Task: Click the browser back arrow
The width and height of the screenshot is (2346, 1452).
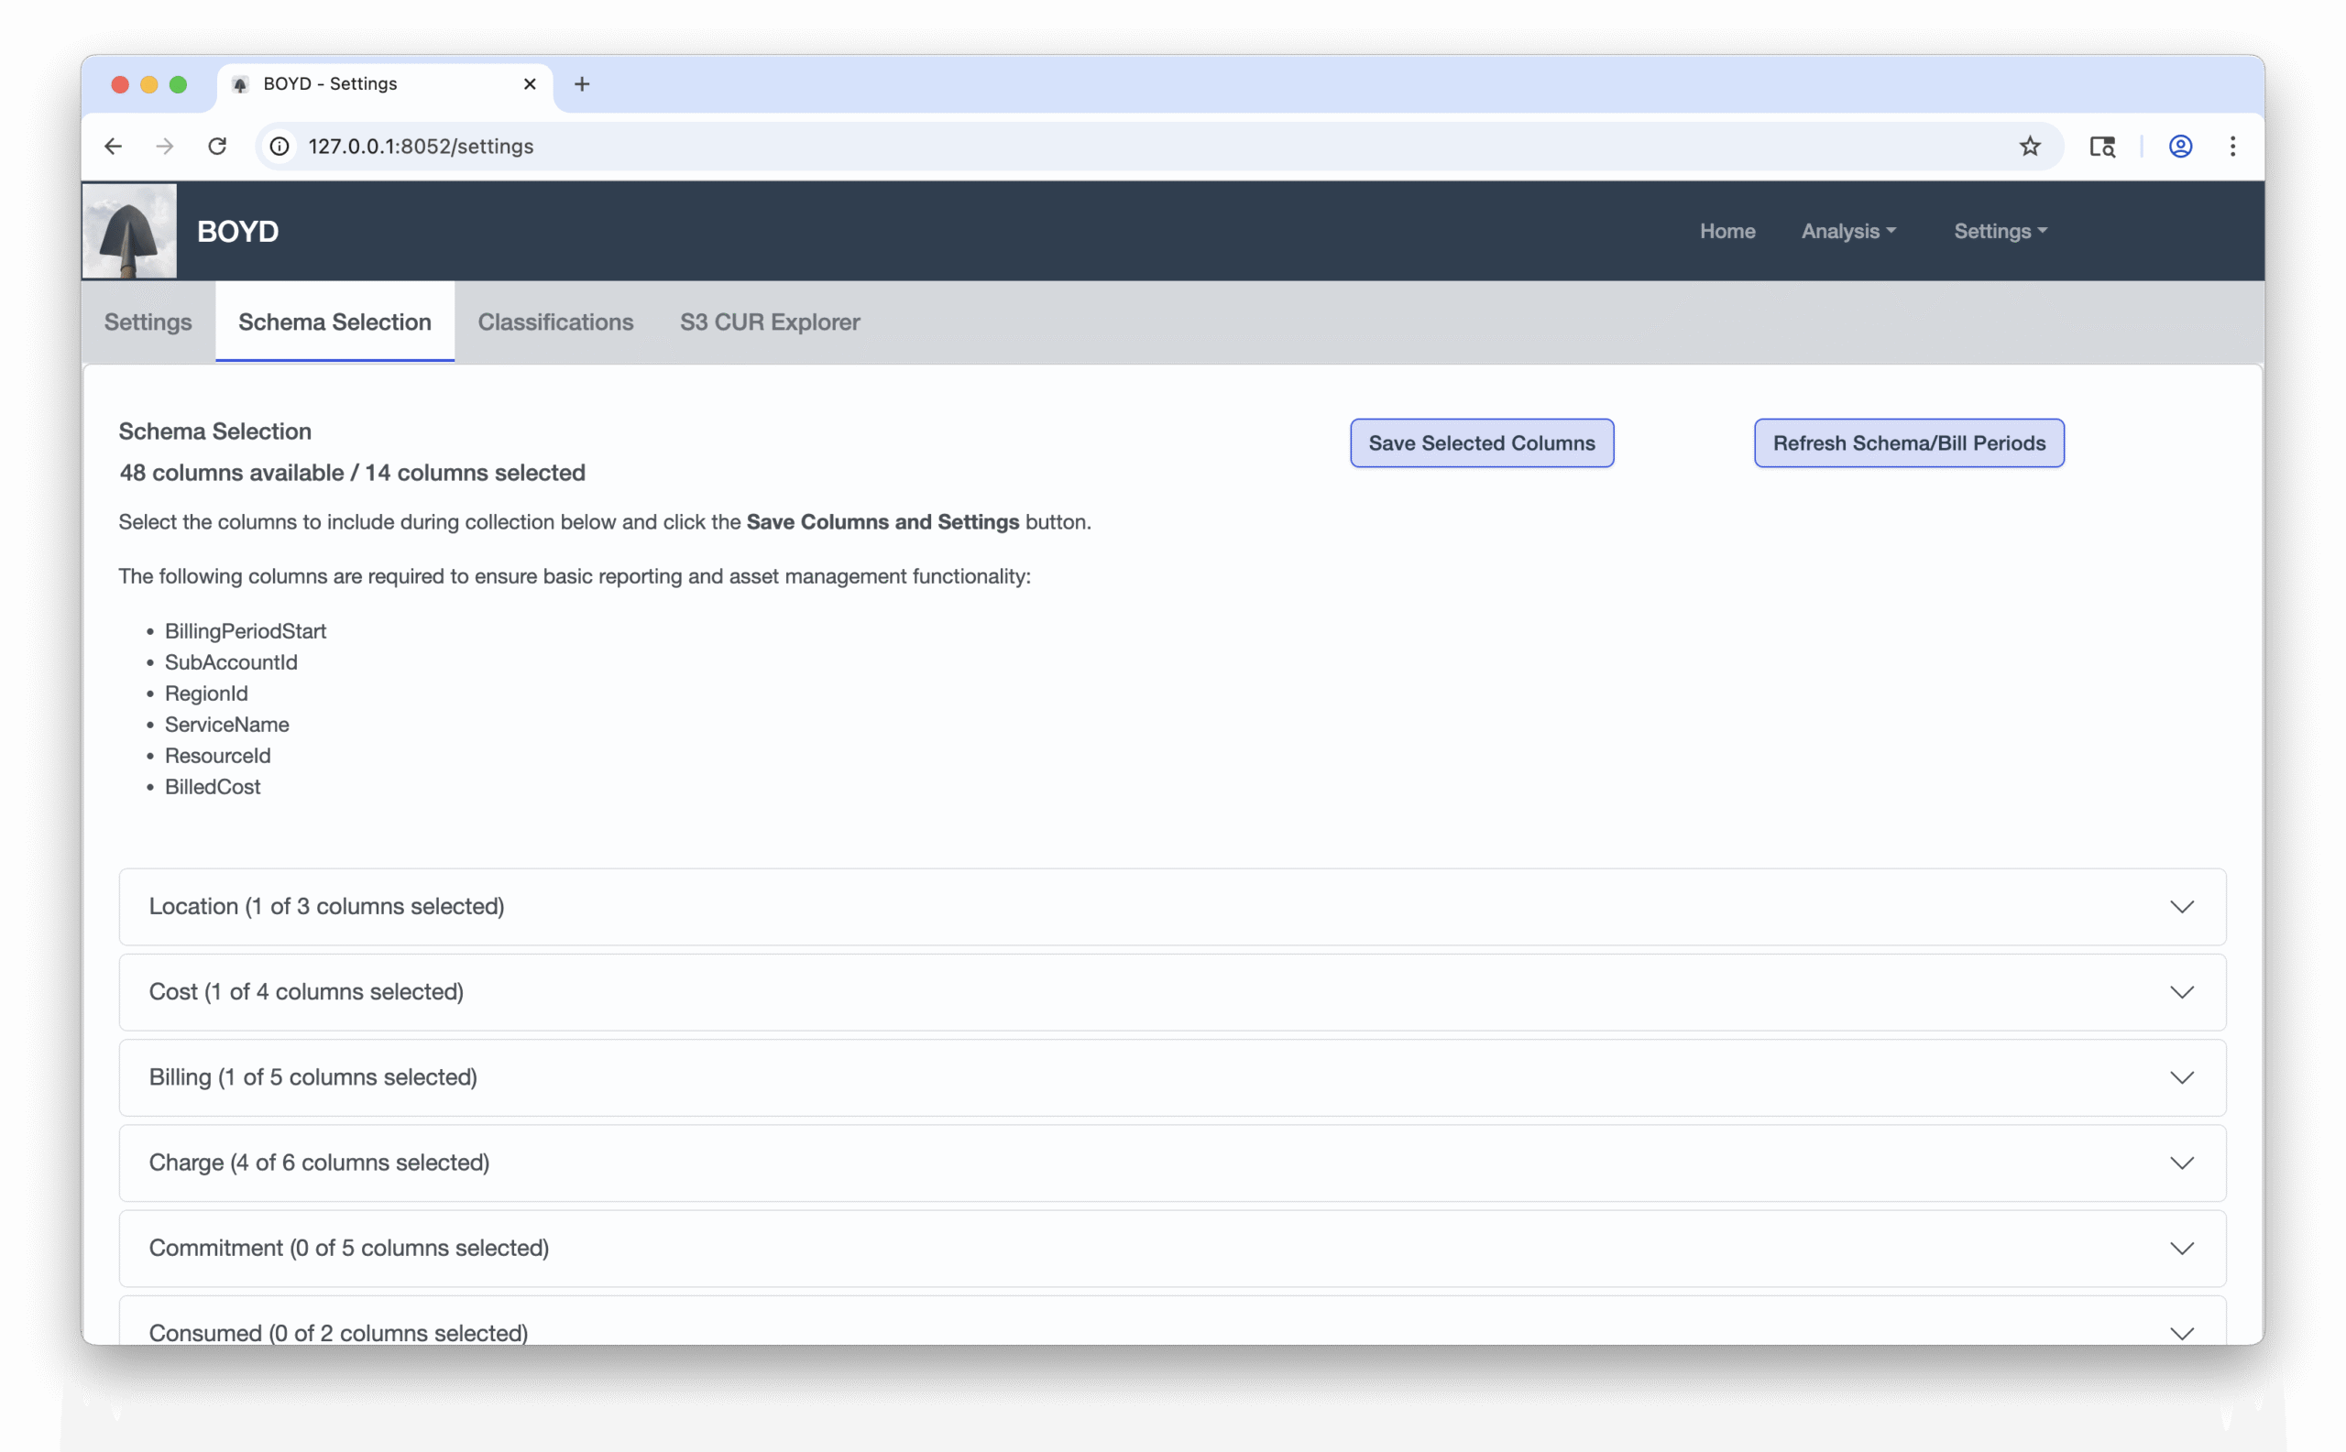Action: (x=114, y=146)
